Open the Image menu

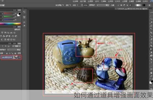(x=131, y=1)
